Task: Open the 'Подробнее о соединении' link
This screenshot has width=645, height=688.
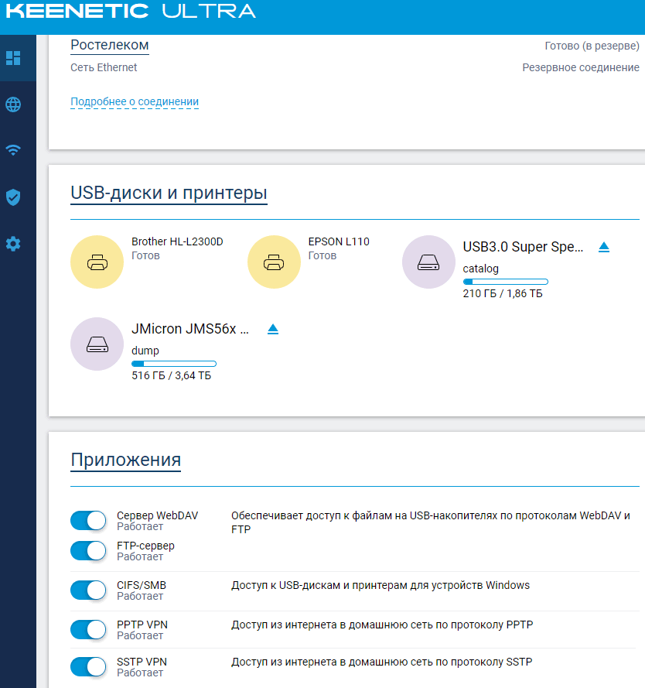Action: pyautogui.click(x=135, y=101)
